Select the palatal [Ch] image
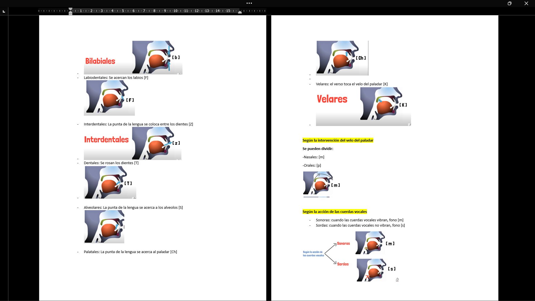The image size is (535, 301). tap(342, 58)
